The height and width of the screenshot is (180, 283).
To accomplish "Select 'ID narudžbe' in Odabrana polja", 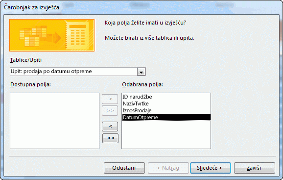I will pyautogui.click(x=166, y=97).
